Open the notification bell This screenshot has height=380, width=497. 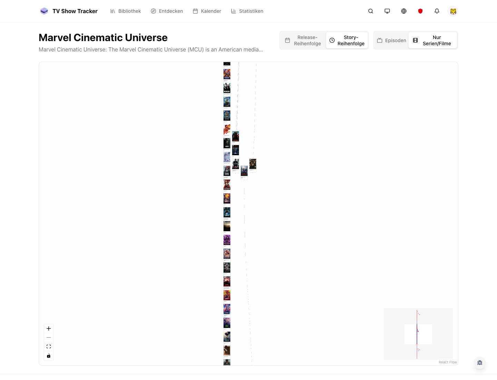pos(437,11)
